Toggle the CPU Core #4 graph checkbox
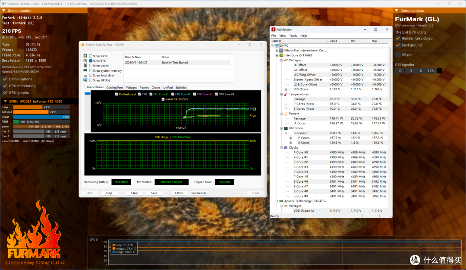Image resolution: width=466 pixels, height=270 pixels. 216,94
